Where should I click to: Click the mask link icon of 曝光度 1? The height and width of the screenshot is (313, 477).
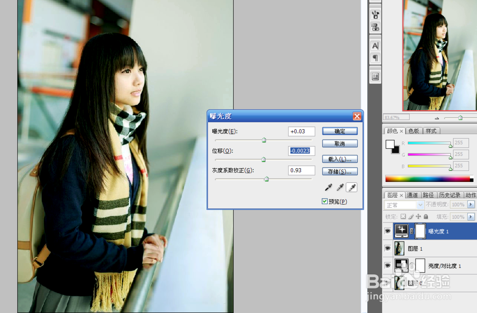[412, 231]
